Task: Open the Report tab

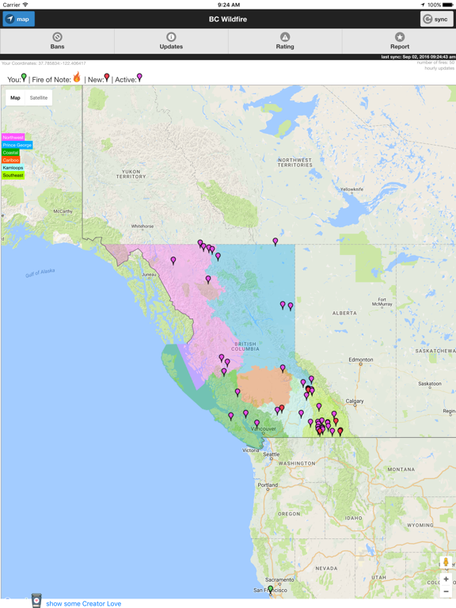Action: pos(399,41)
